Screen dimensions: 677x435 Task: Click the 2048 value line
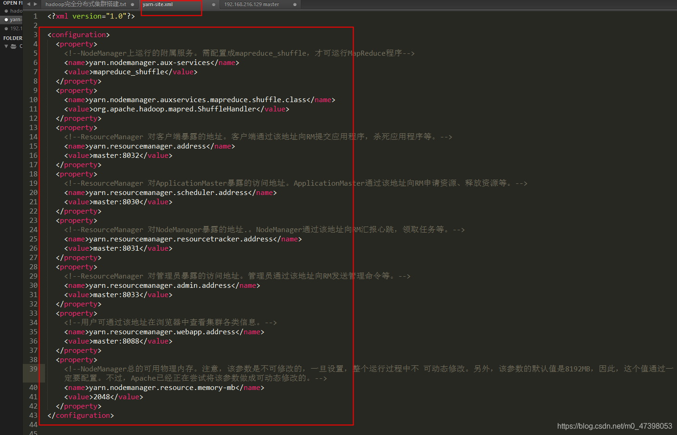coord(103,397)
